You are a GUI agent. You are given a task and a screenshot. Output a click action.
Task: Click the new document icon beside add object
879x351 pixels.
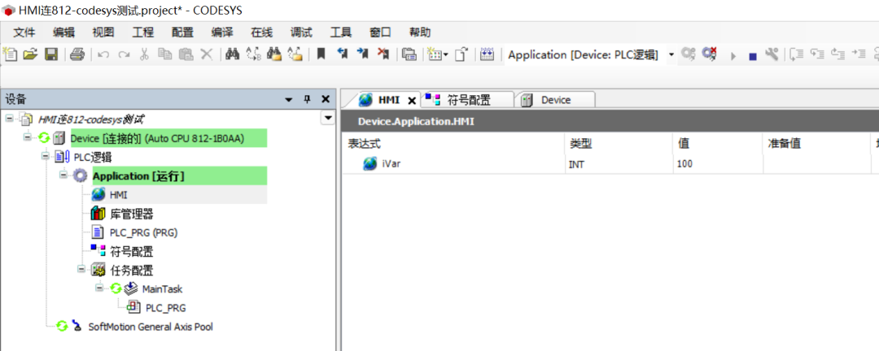tap(461, 54)
